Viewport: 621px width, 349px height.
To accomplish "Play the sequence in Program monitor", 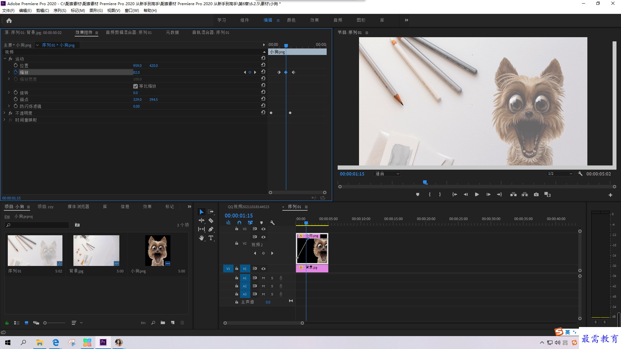I will click(477, 195).
